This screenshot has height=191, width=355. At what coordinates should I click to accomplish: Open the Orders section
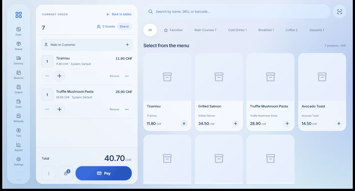[x=19, y=89]
